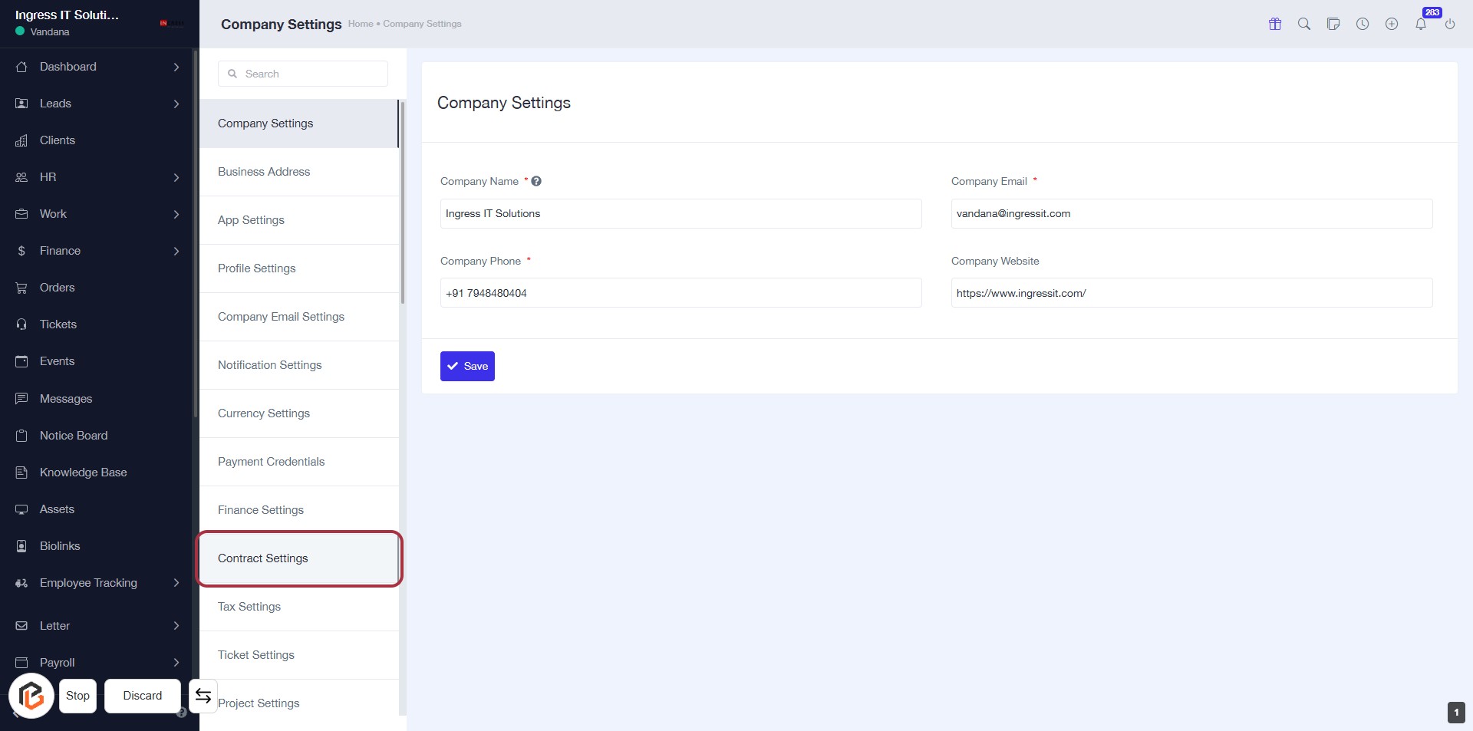Open sticky notes icon in header
The image size is (1473, 731).
(1333, 24)
